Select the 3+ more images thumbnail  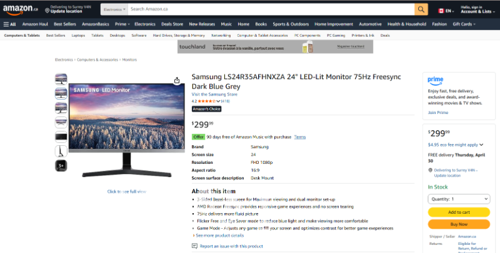tap(61, 166)
